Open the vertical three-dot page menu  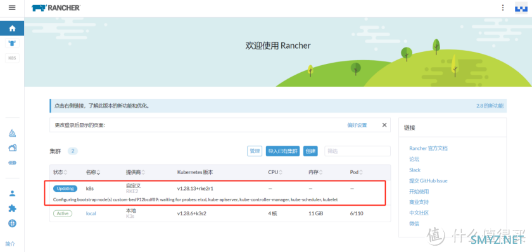tap(503, 8)
